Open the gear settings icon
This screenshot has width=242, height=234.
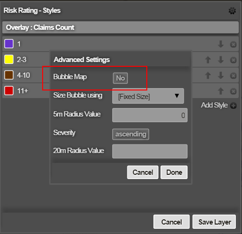(x=232, y=11)
